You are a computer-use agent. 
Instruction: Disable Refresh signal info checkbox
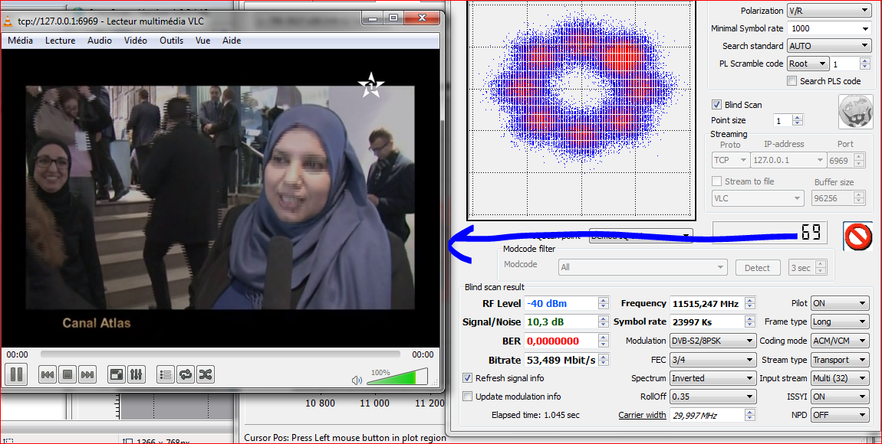tap(468, 378)
